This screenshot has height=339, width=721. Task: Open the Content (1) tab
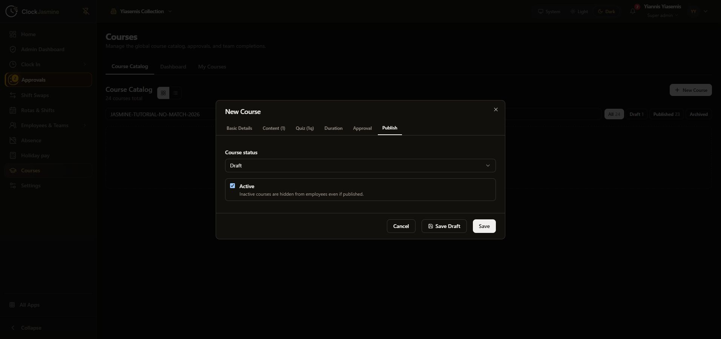coord(274,128)
